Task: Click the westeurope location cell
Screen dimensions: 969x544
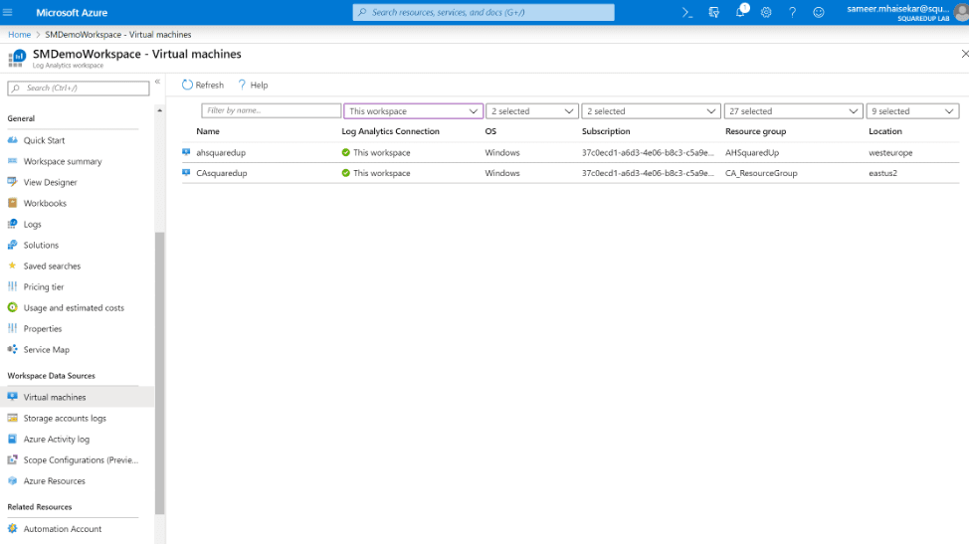Action: pos(890,152)
